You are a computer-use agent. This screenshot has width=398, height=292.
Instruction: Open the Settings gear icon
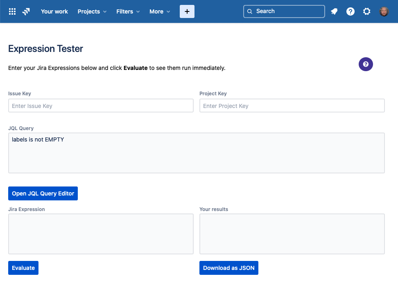pos(366,11)
